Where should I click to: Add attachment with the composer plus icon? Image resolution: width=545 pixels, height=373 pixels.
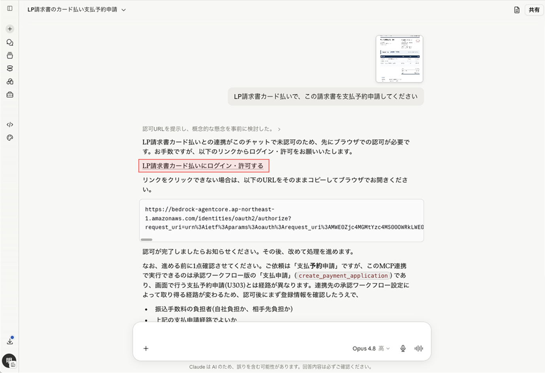146,348
